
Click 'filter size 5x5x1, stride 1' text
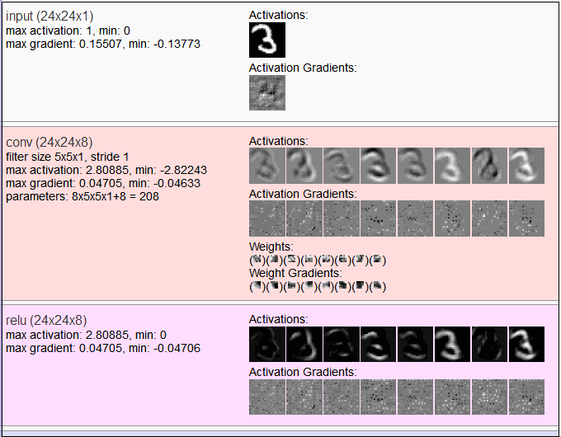point(68,157)
